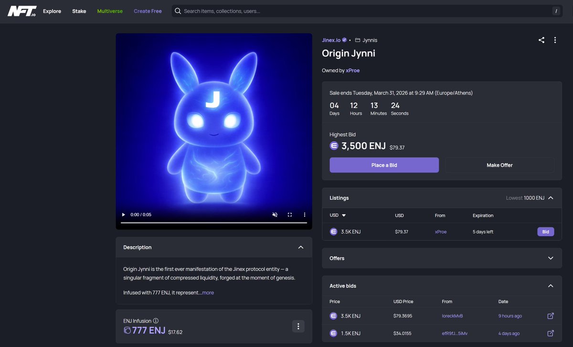Collapse the Listings section
The width and height of the screenshot is (573, 347).
(550, 197)
